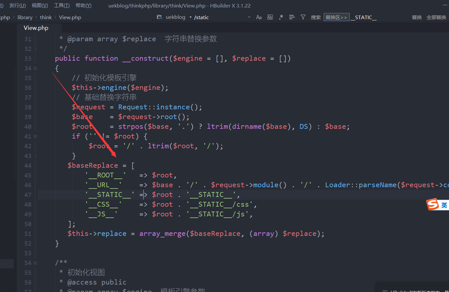Click the filter funnel icon

point(303,17)
